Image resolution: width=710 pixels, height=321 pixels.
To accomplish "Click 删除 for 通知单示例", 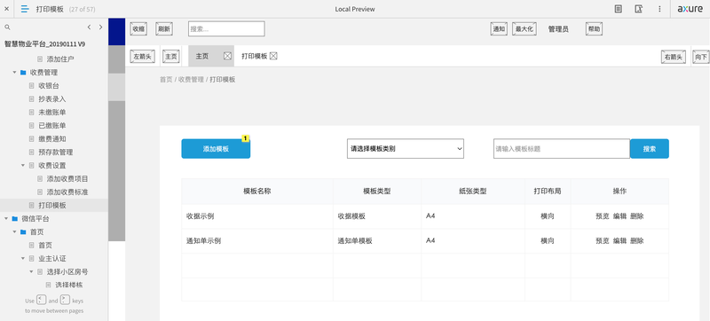I will point(636,241).
